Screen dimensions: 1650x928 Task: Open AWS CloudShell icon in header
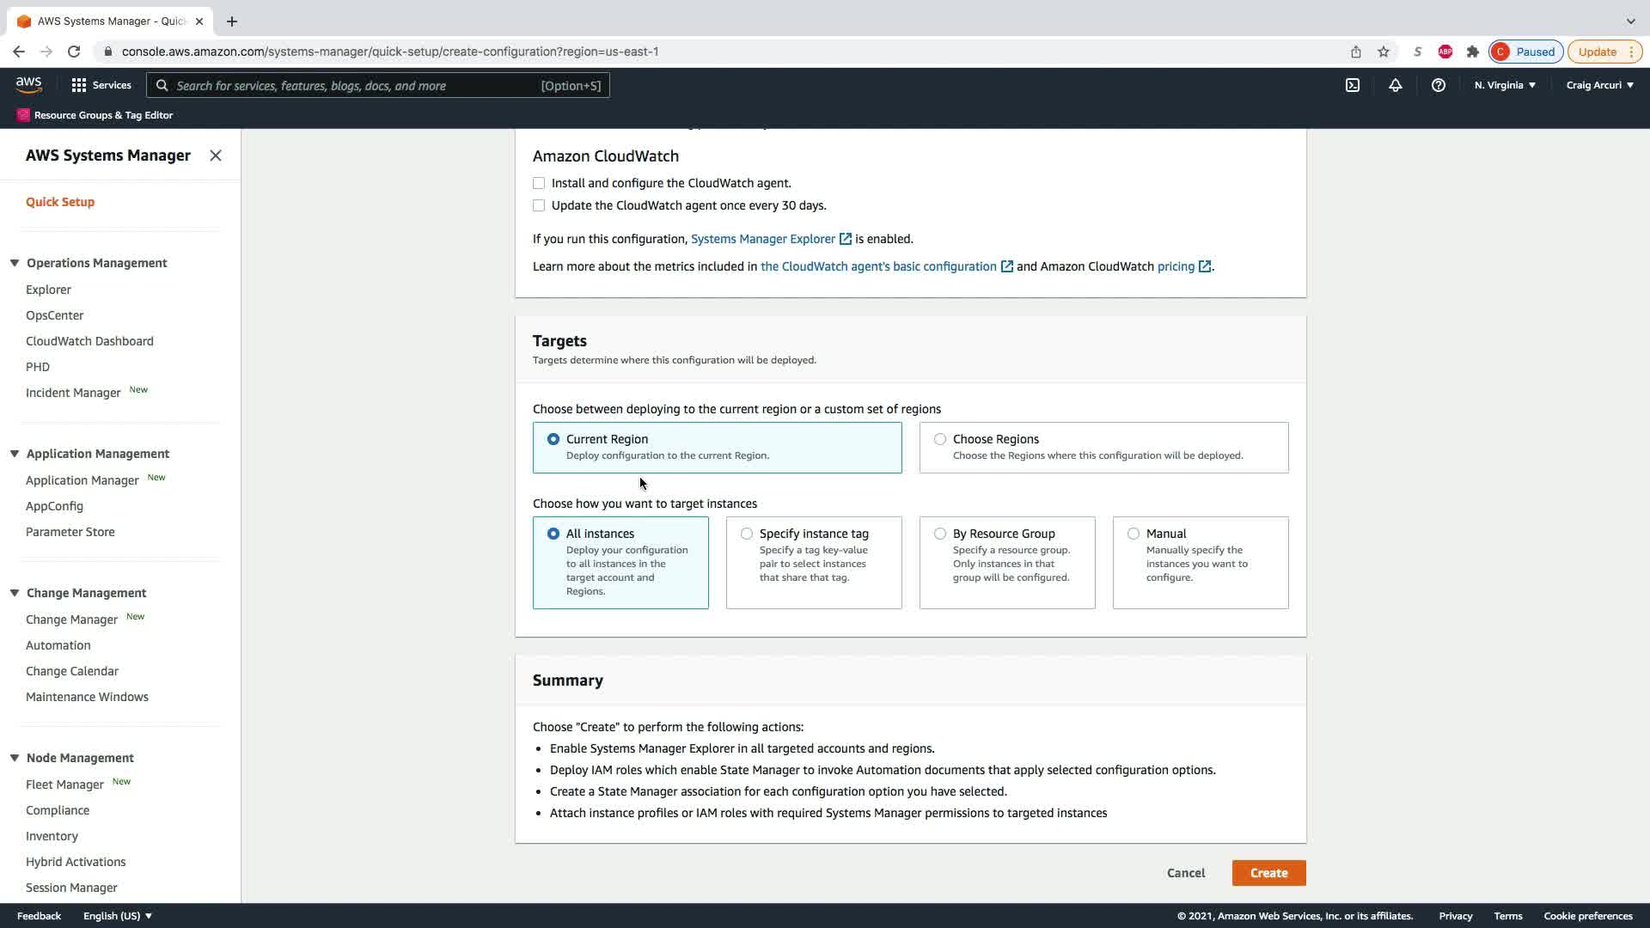[1353, 85]
